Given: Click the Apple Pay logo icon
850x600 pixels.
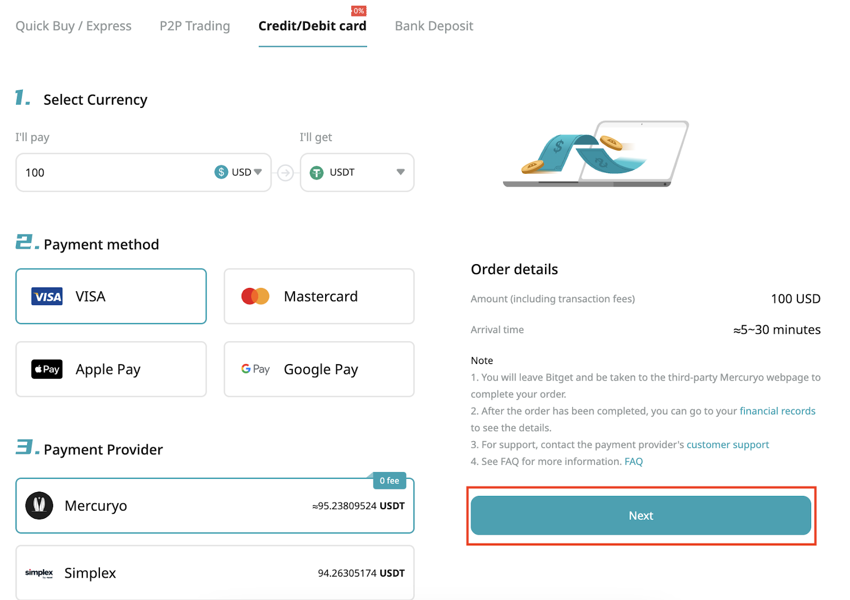Looking at the screenshot, I should pos(47,369).
